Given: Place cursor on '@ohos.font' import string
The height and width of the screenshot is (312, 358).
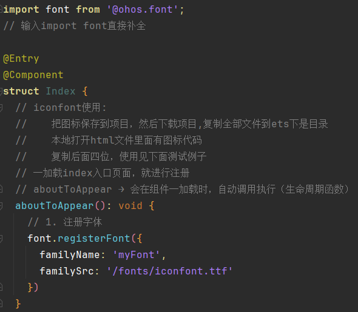Looking at the screenshot, I should pyautogui.click(x=143, y=10).
